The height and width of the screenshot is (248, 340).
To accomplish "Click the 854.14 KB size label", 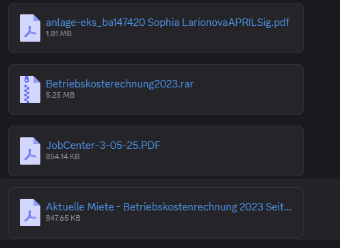I will [63, 156].
